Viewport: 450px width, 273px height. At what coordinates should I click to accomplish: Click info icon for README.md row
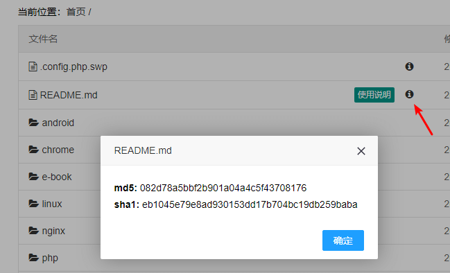click(409, 94)
